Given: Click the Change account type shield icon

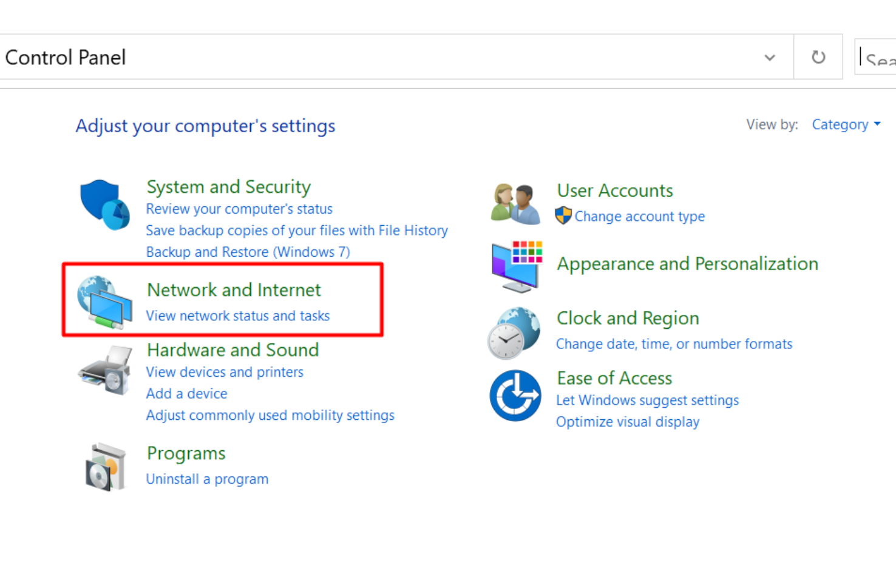Looking at the screenshot, I should click(x=563, y=215).
